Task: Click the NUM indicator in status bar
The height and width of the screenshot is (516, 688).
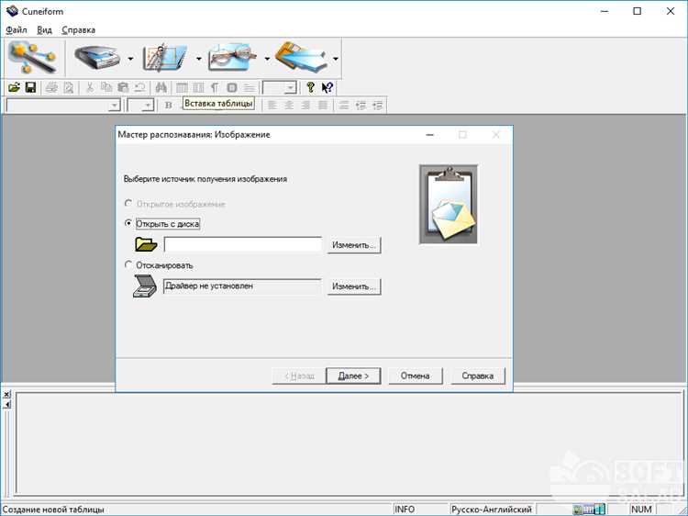Action: [x=641, y=510]
